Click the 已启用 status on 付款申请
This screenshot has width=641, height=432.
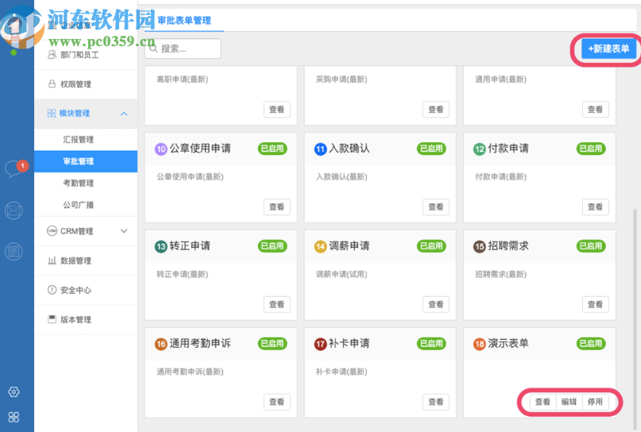(x=591, y=148)
